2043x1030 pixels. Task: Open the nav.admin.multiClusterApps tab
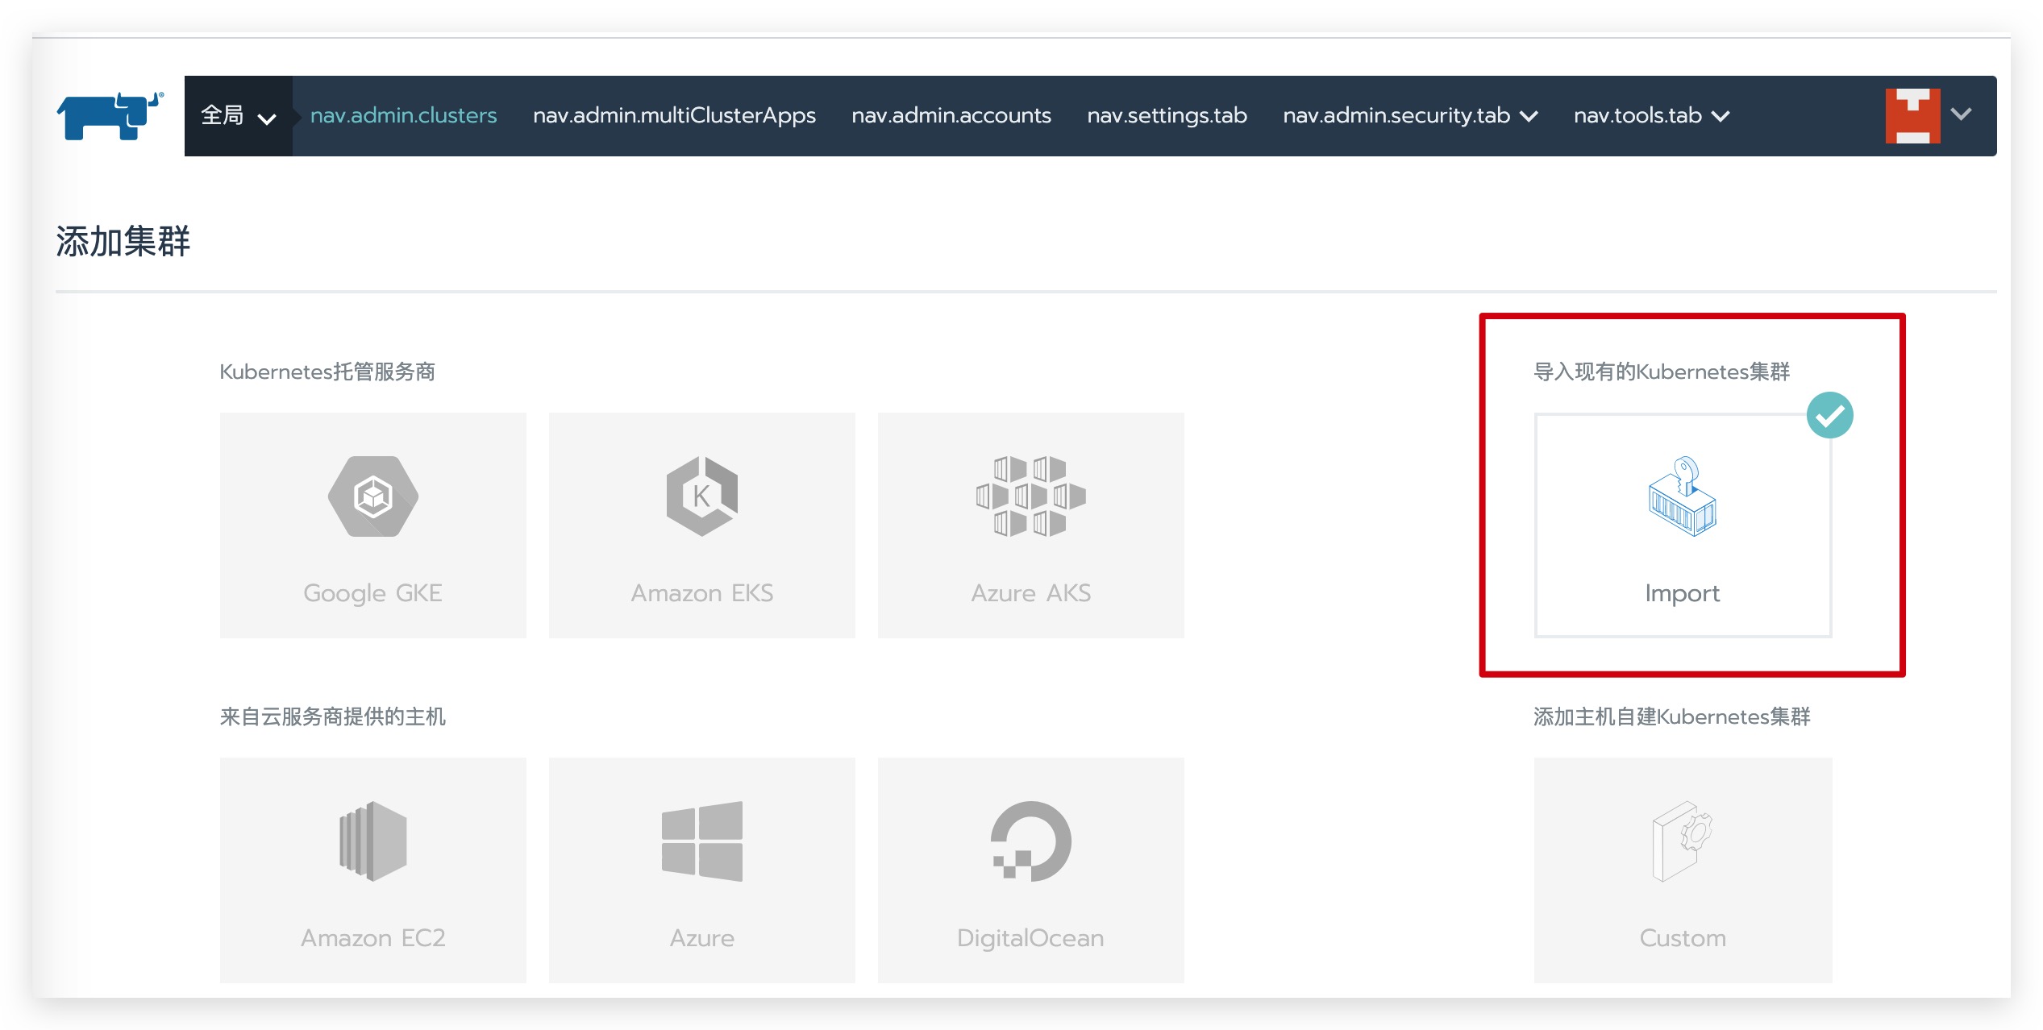coord(674,116)
